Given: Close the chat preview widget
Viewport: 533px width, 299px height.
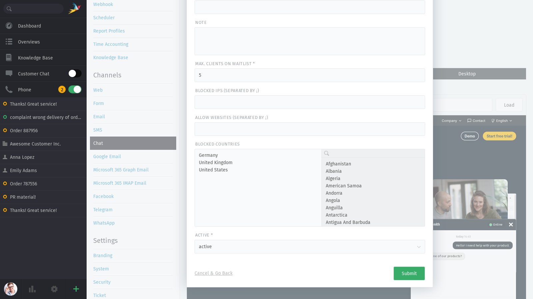Looking at the screenshot, I should (511, 225).
